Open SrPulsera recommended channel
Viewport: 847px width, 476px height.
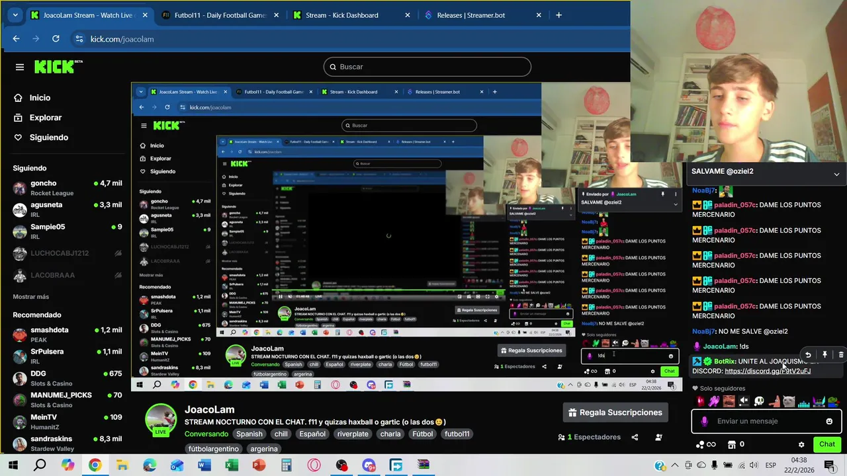(66, 356)
